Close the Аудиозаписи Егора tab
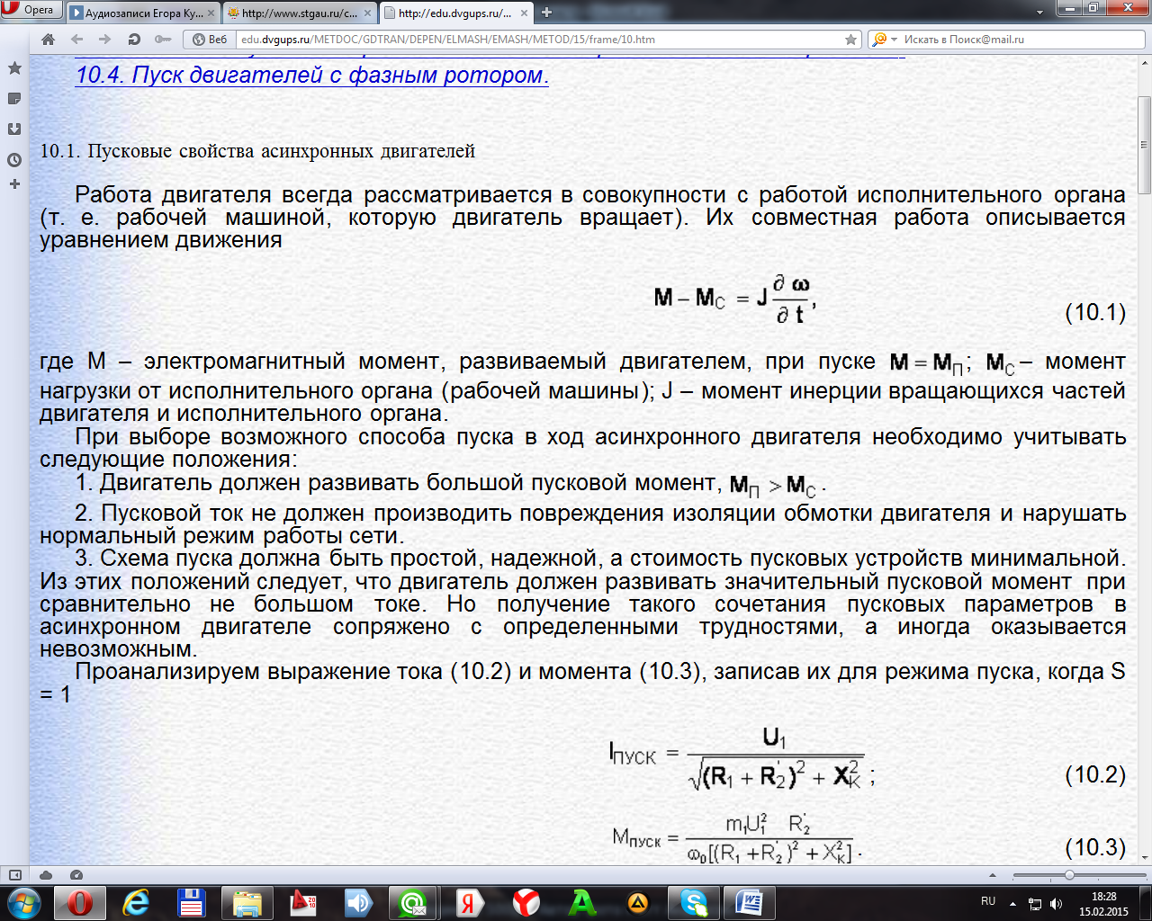 click(x=211, y=13)
